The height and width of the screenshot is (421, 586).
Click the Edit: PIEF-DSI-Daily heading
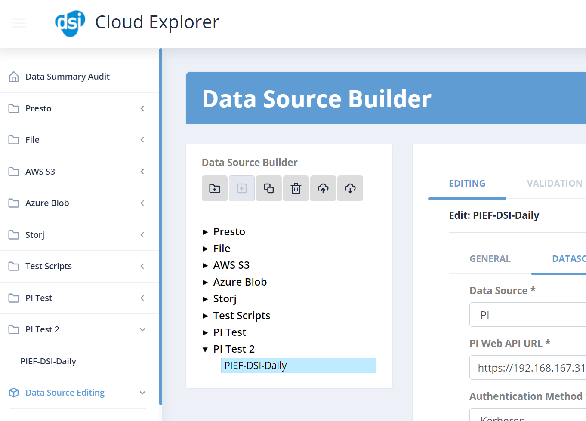pos(494,215)
